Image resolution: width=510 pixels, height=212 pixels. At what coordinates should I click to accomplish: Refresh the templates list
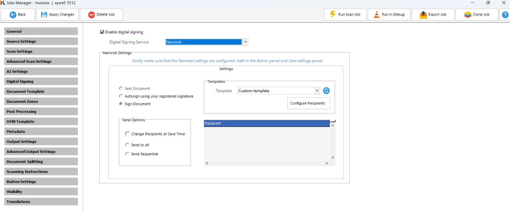[x=326, y=91]
